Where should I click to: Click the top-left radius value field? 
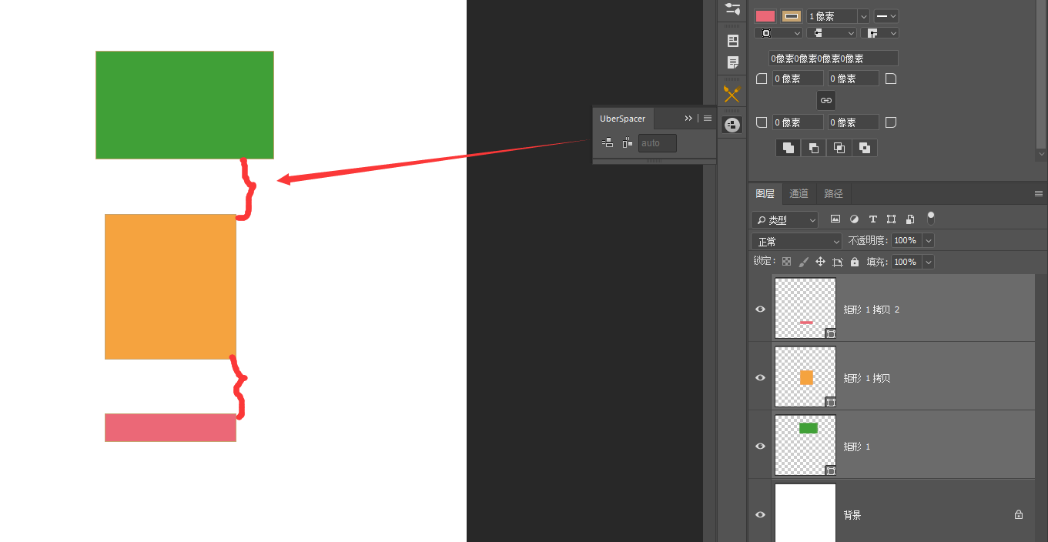(x=799, y=79)
